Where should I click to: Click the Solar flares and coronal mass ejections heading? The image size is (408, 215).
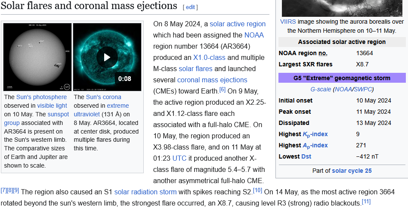89,6
